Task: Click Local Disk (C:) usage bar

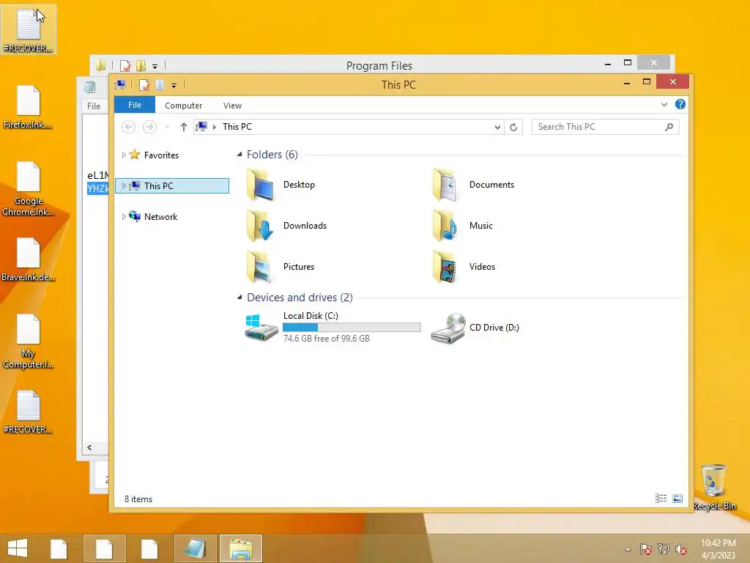Action: (352, 328)
